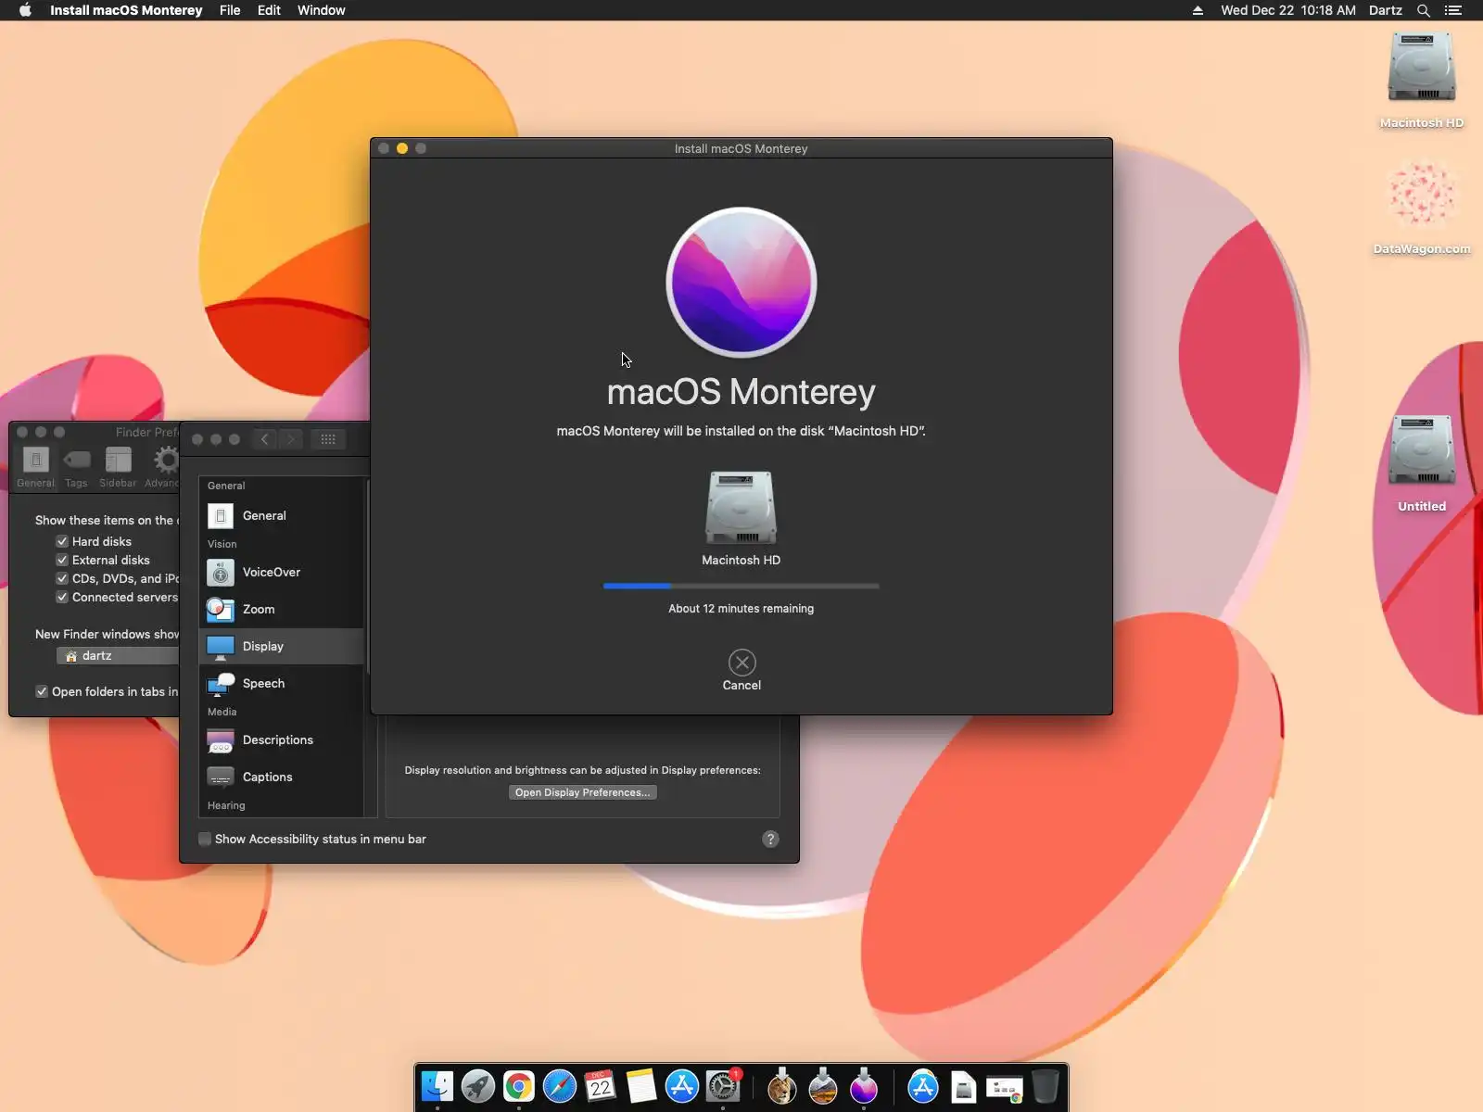Open System Preferences with the red badge
The height and width of the screenshot is (1112, 1483).
(723, 1086)
